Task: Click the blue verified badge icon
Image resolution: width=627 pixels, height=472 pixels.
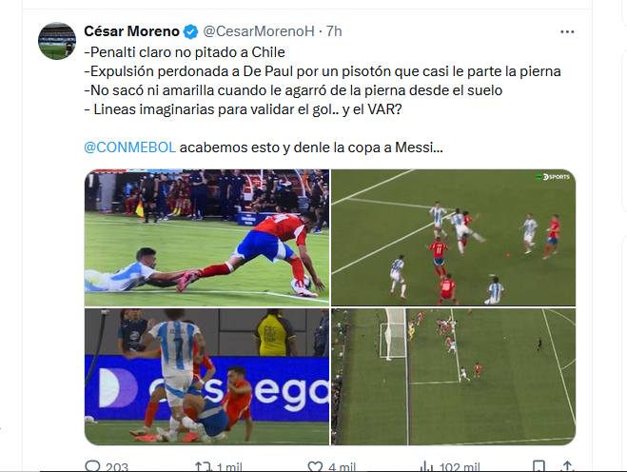Action: [x=190, y=31]
